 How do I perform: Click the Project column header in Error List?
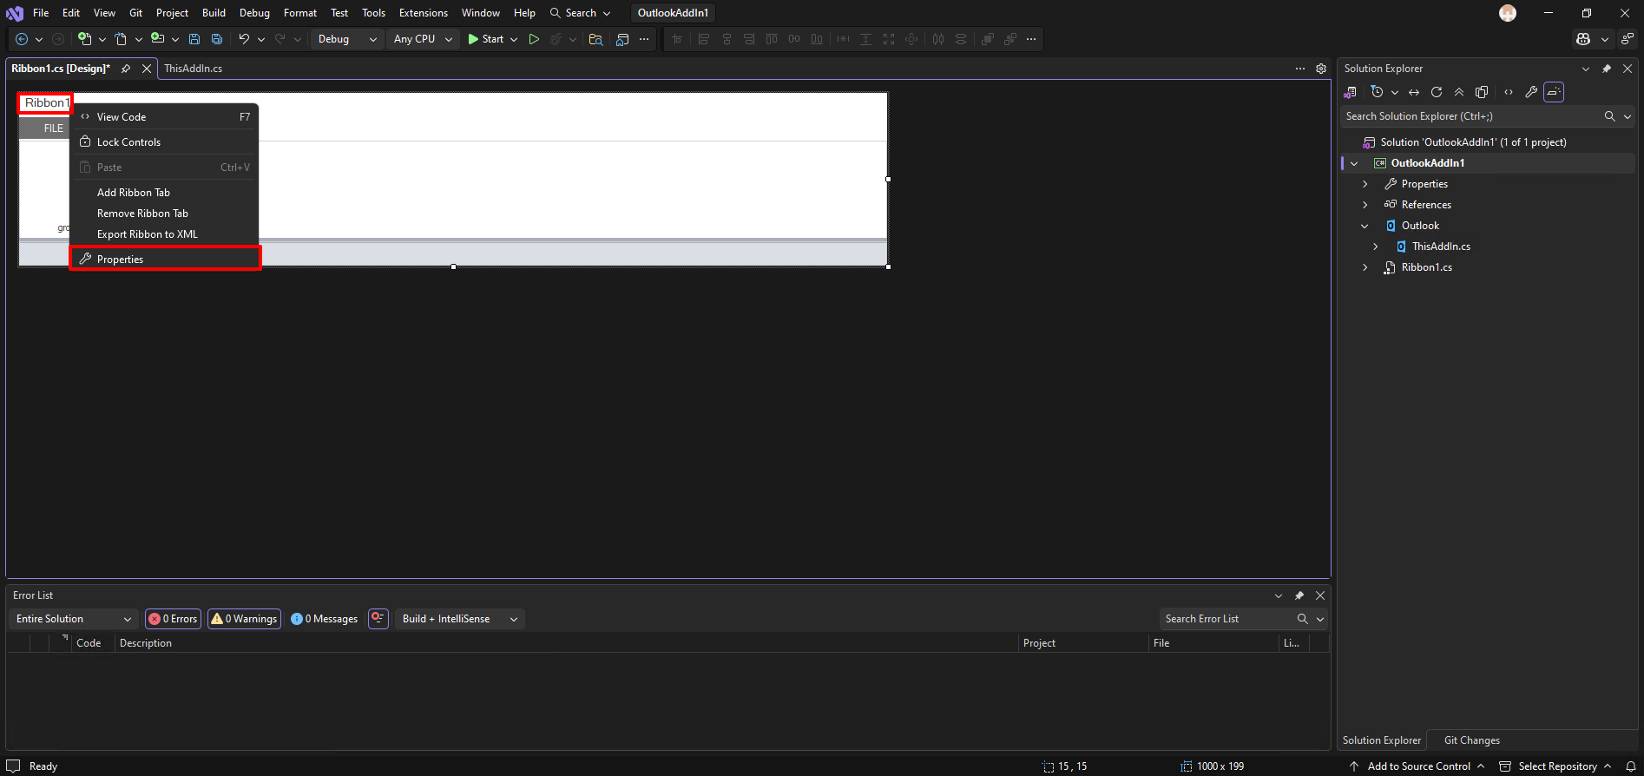click(1082, 643)
